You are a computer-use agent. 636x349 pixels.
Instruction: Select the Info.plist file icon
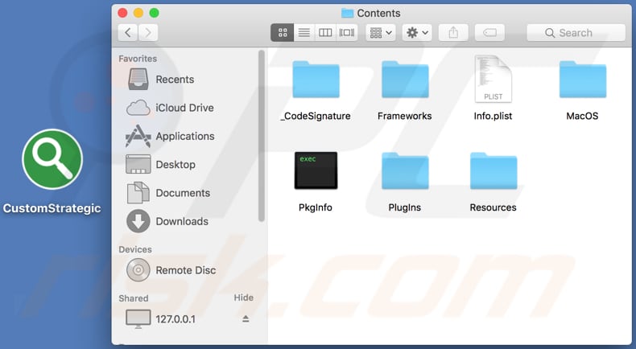(x=493, y=79)
